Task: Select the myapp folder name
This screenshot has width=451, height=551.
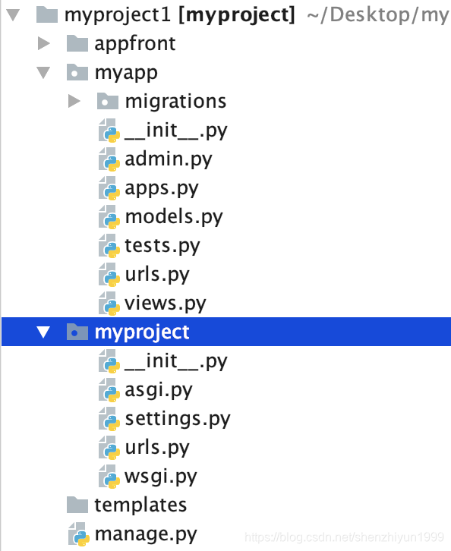Action: coord(126,74)
